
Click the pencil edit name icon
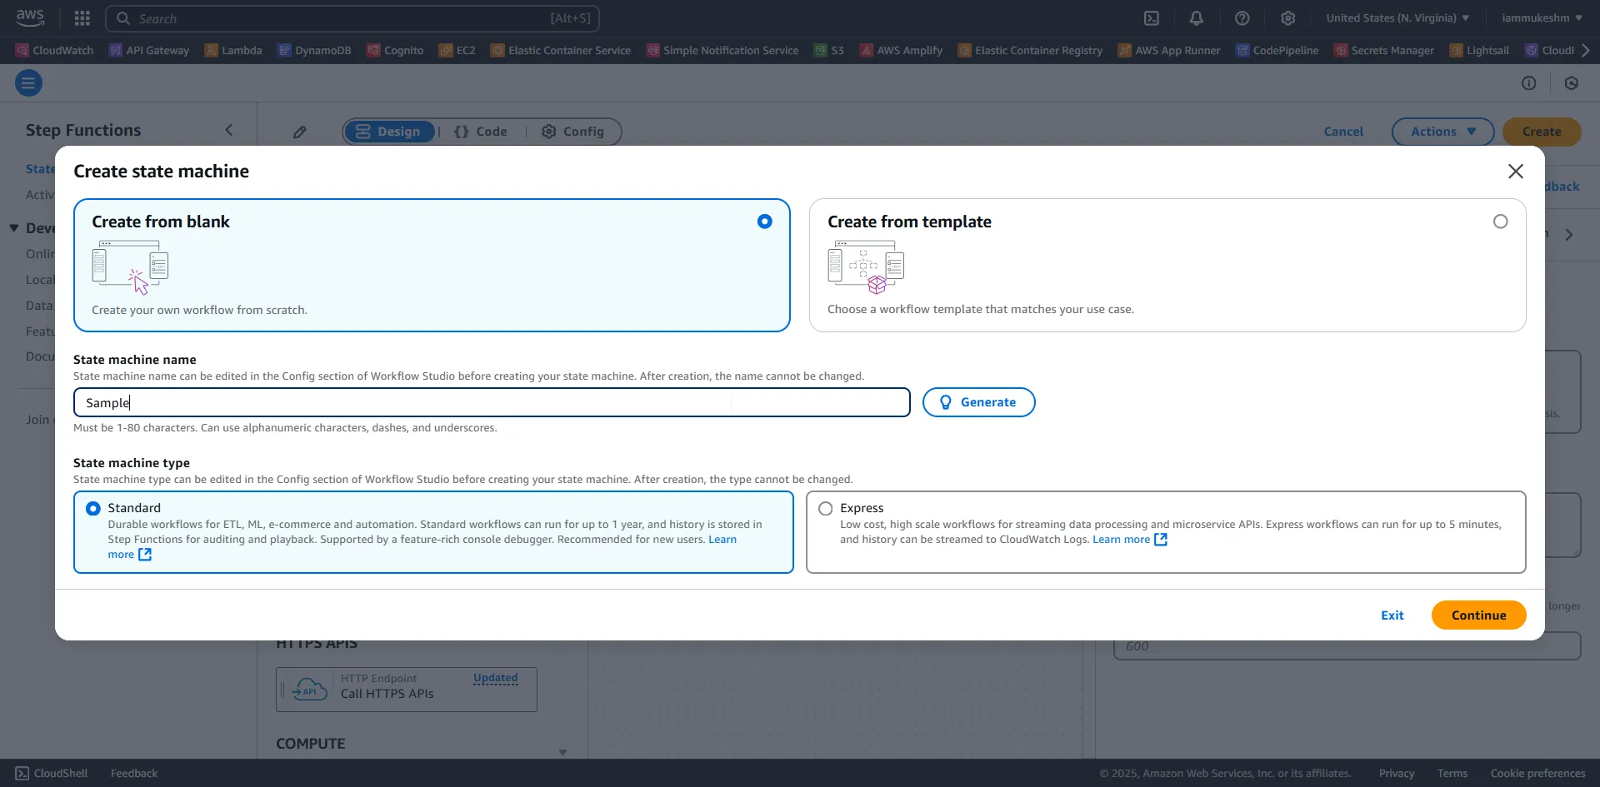300,132
